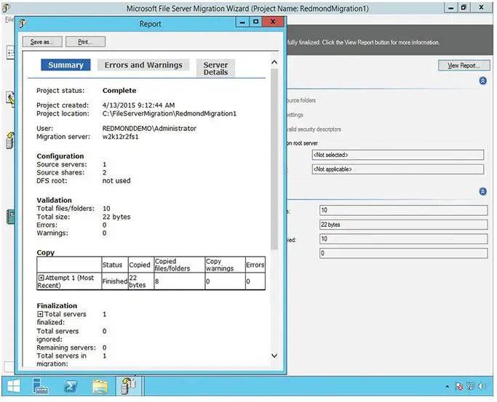Maximize the Report window
Image resolution: width=497 pixels, height=402 pixels.
[256, 22]
